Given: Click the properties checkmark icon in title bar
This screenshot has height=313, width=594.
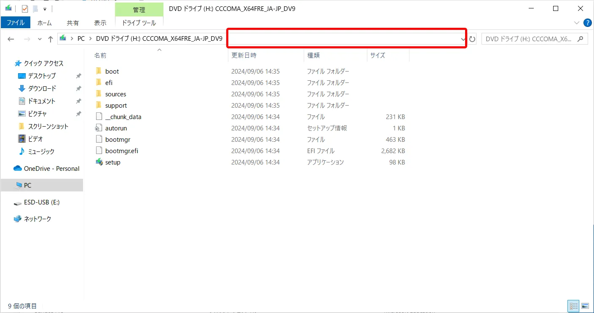Looking at the screenshot, I should [x=25, y=8].
